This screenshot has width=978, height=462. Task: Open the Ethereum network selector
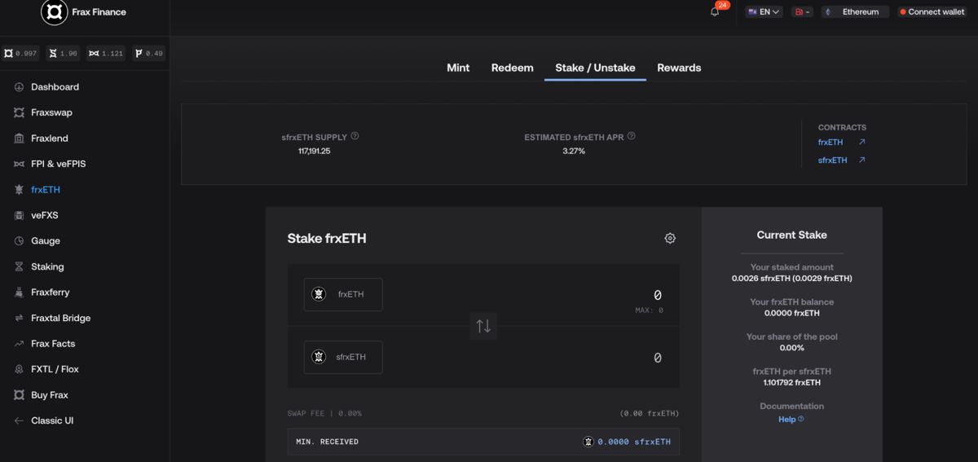coord(854,12)
